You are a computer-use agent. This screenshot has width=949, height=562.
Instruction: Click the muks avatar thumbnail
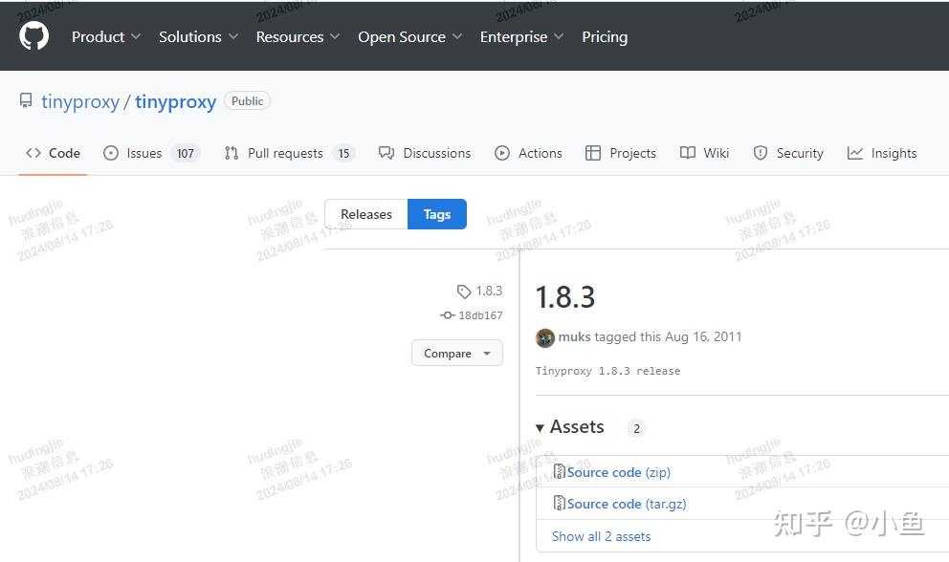coord(545,337)
